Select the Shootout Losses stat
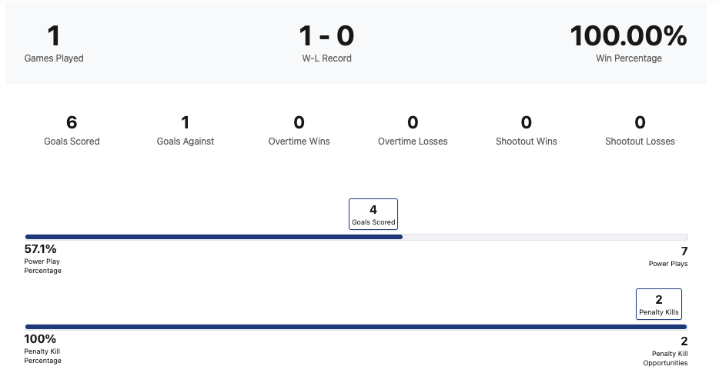Image resolution: width=719 pixels, height=373 pixels. point(640,130)
